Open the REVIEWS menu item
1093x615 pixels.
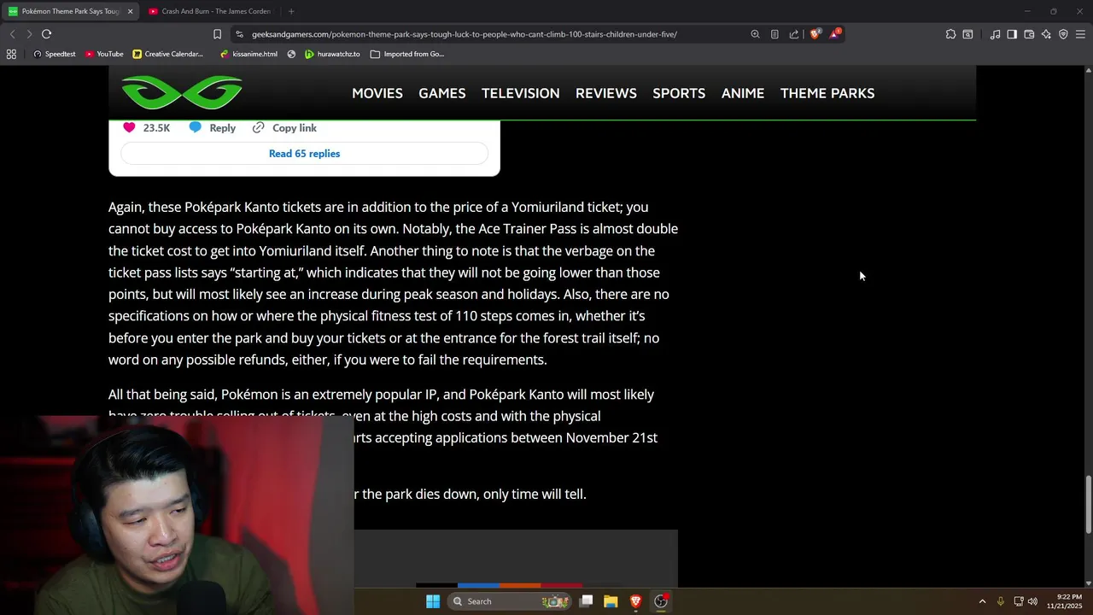(606, 93)
